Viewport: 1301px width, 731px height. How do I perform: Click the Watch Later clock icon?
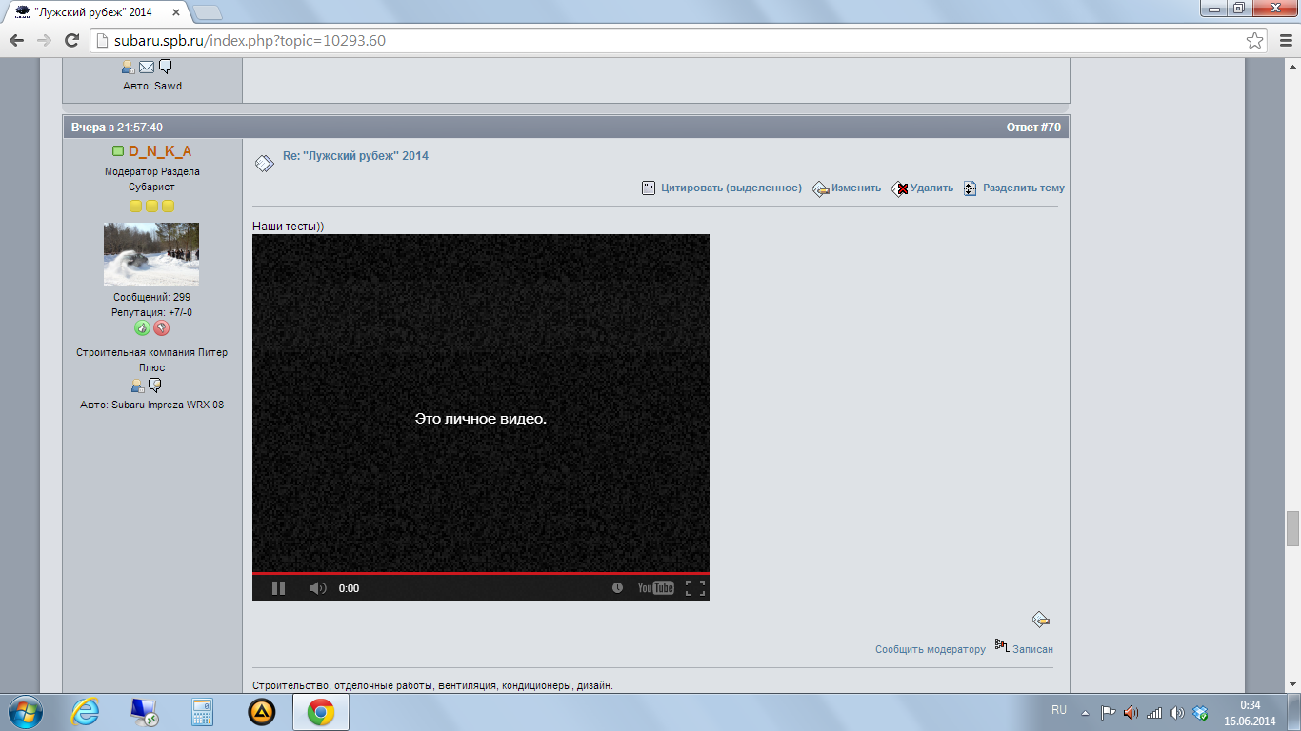(x=617, y=588)
